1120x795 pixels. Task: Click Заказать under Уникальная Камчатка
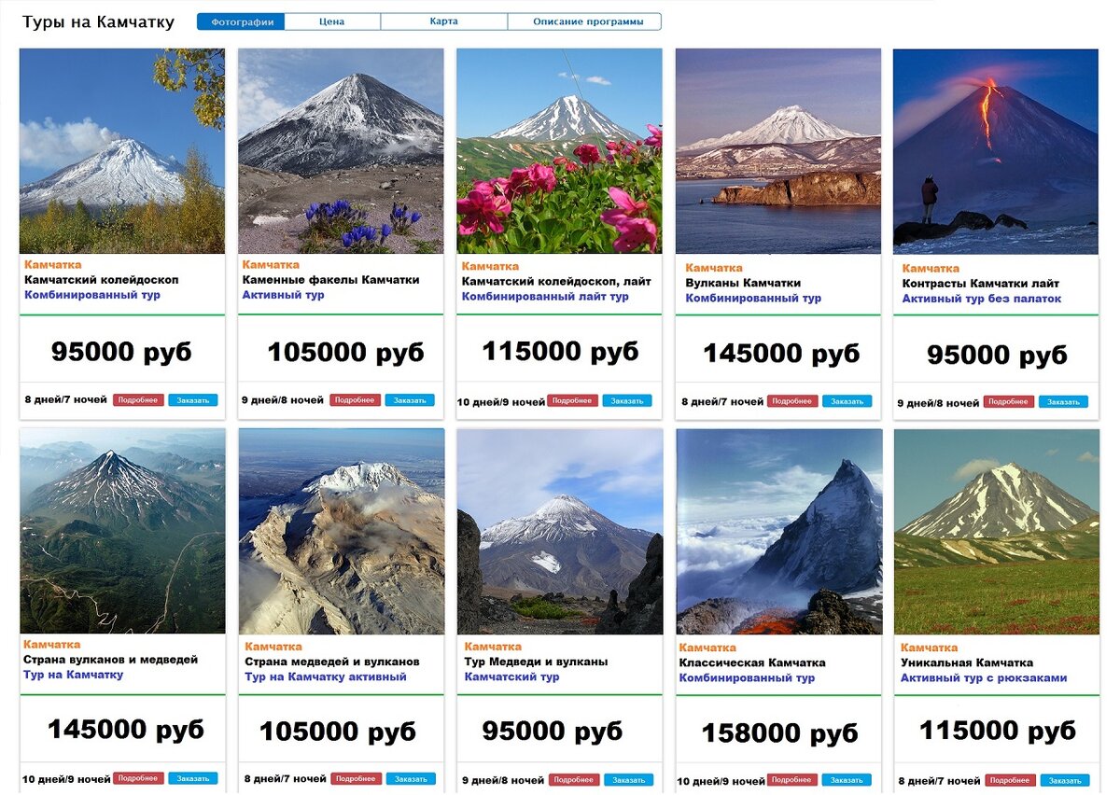(1065, 781)
